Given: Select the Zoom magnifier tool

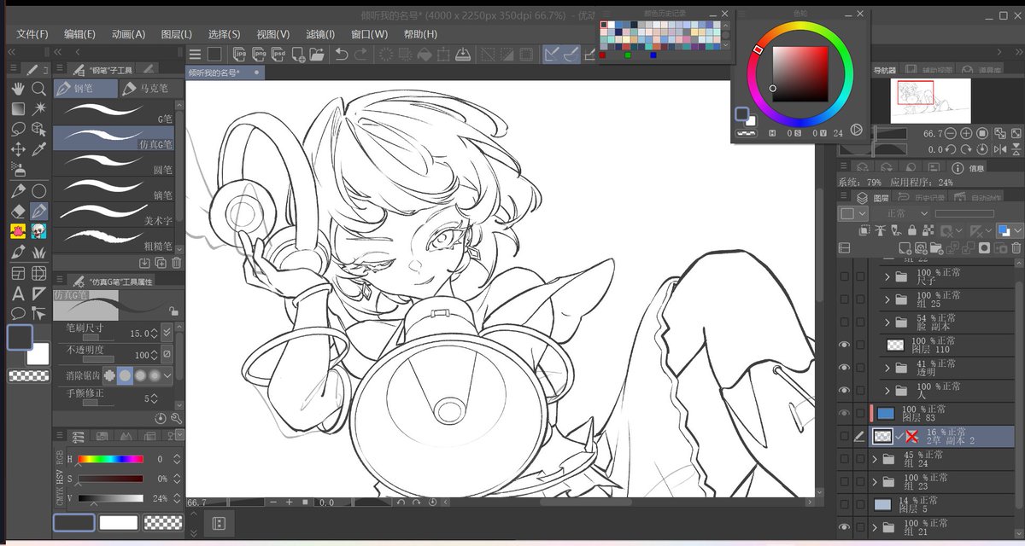Looking at the screenshot, I should click(38, 89).
